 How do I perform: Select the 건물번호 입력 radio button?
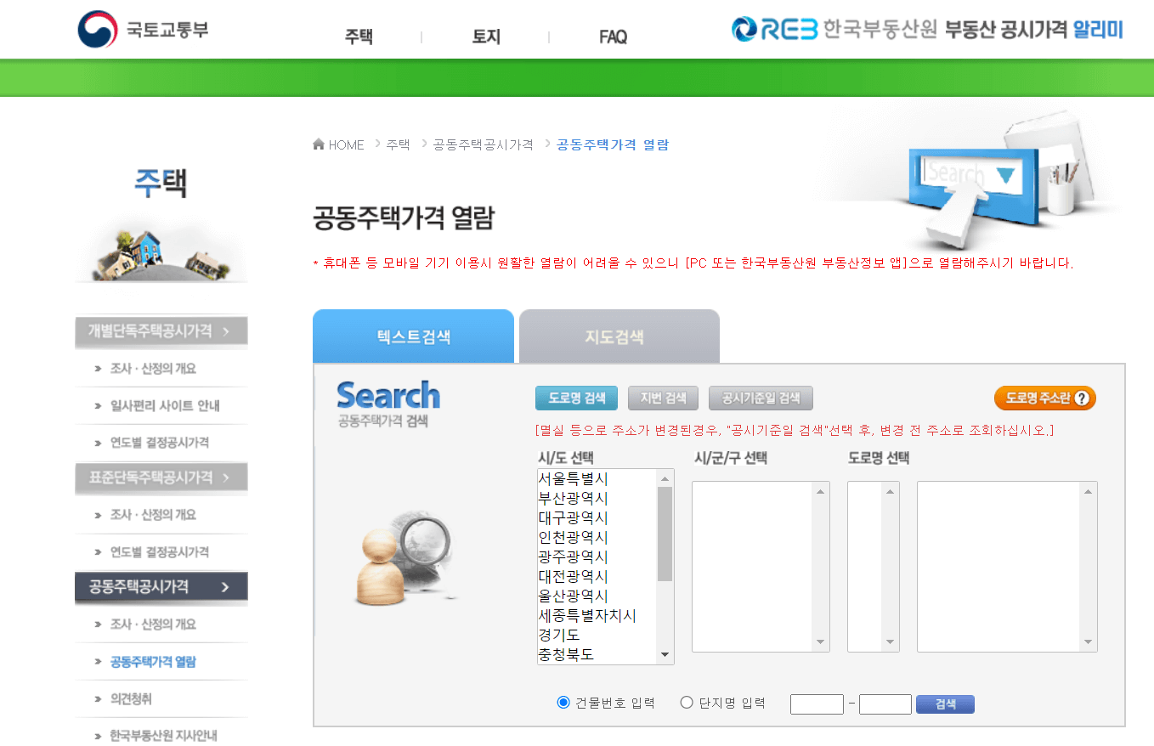562,701
